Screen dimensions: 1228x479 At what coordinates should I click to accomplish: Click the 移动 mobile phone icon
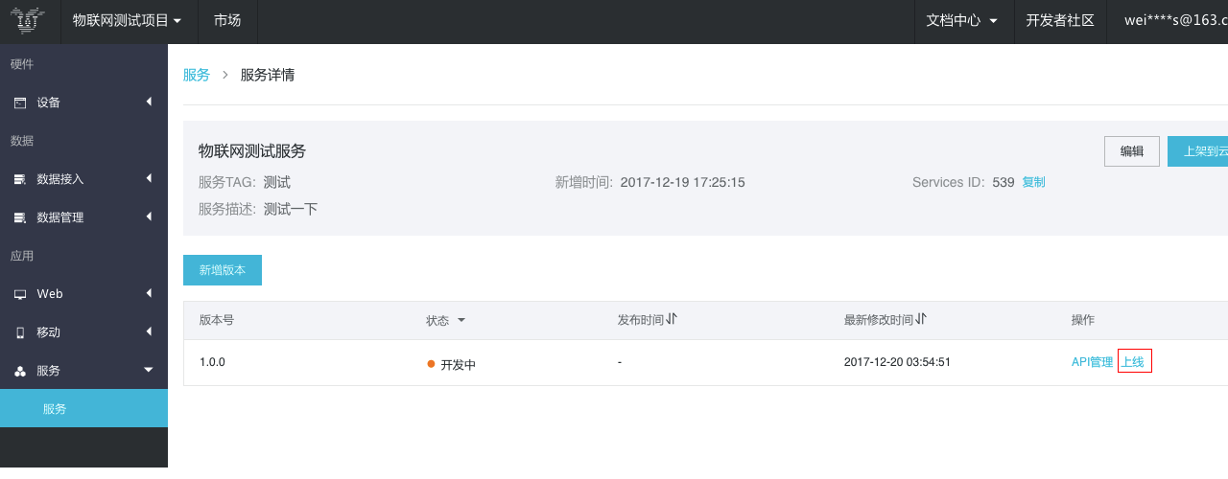tap(20, 332)
